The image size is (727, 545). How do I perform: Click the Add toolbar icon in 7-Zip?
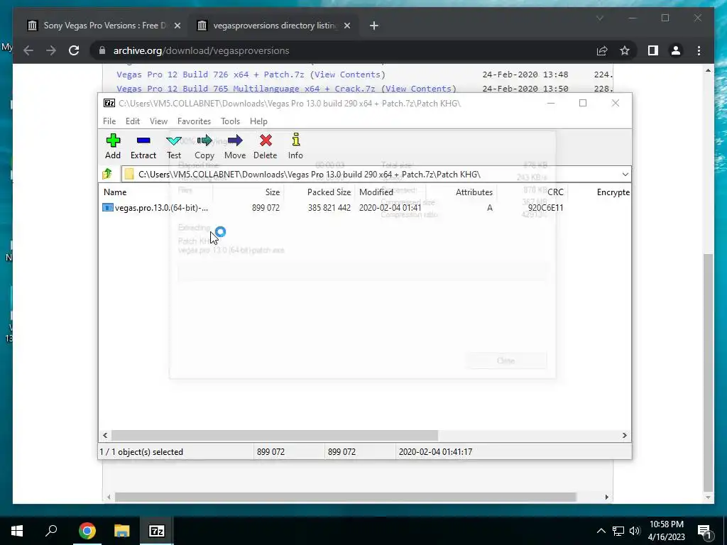click(113, 146)
